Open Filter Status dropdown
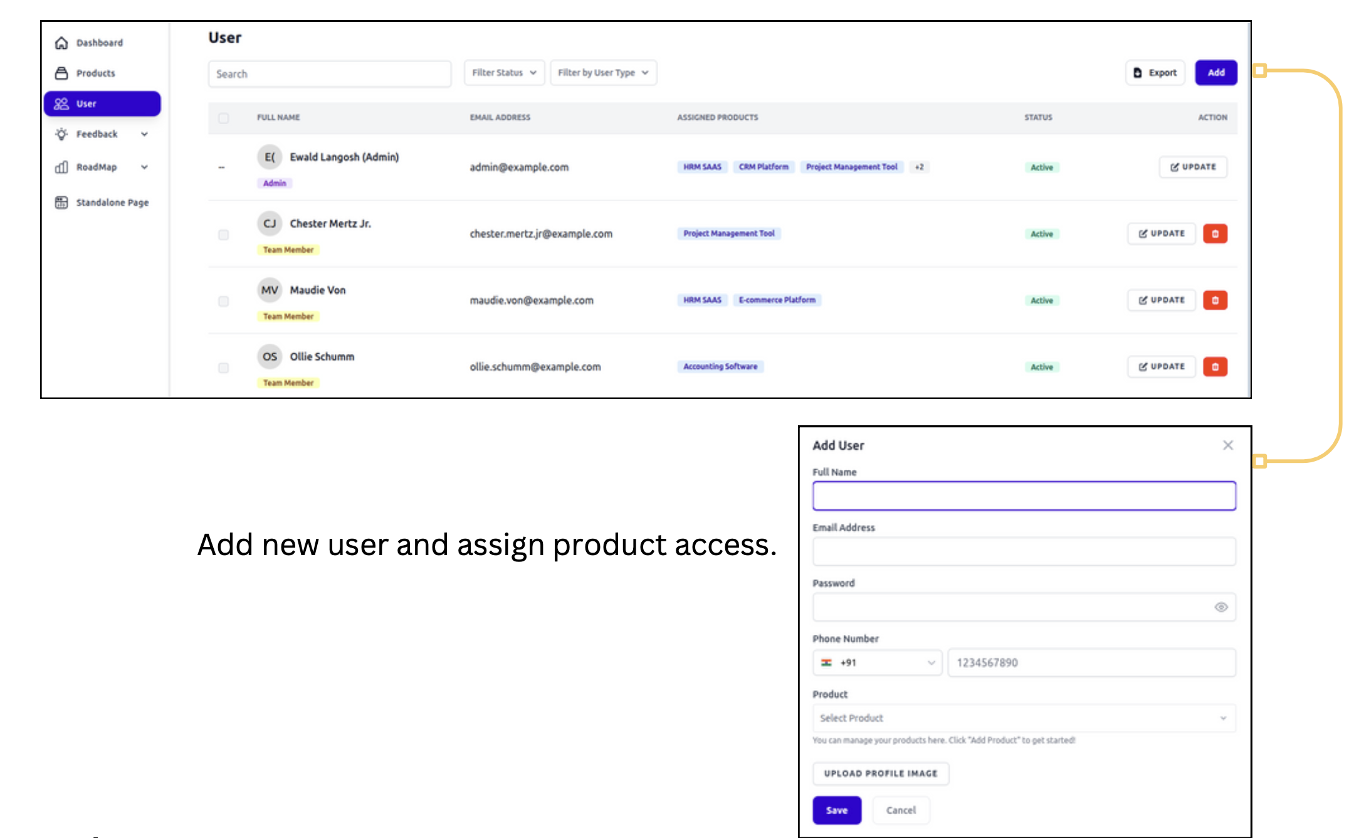The image size is (1354, 838). coord(504,73)
